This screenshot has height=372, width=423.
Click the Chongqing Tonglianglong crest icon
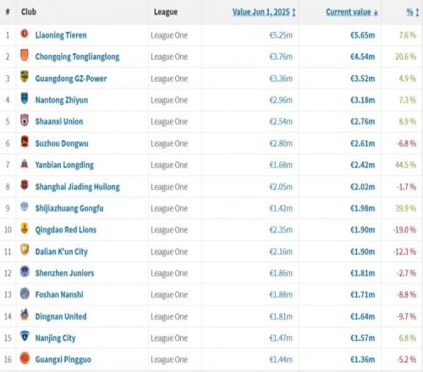[25, 55]
